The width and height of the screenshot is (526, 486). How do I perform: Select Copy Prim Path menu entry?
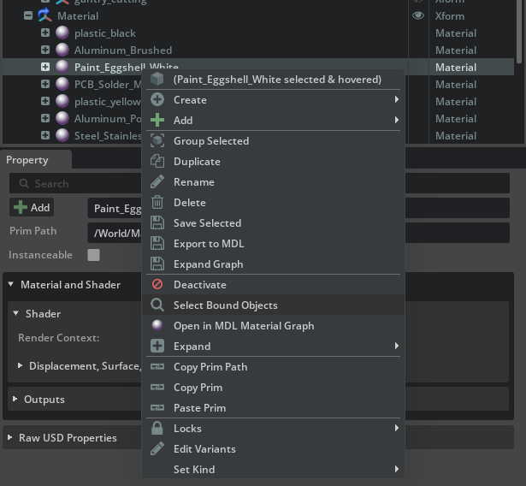pos(210,367)
